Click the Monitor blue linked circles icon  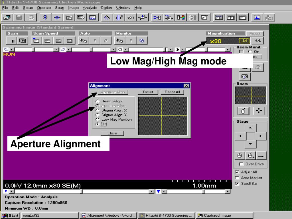142,40
